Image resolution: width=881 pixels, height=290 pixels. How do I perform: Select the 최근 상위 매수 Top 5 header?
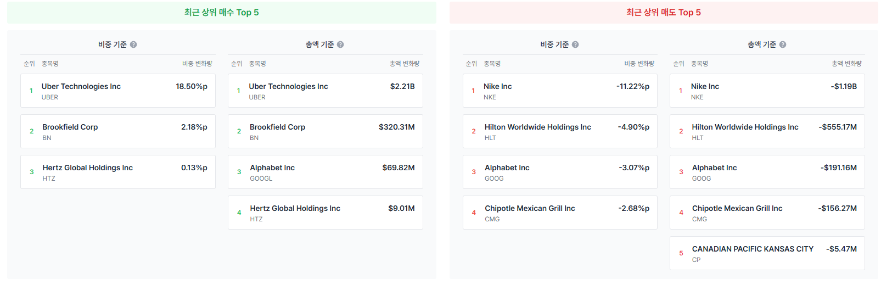222,13
